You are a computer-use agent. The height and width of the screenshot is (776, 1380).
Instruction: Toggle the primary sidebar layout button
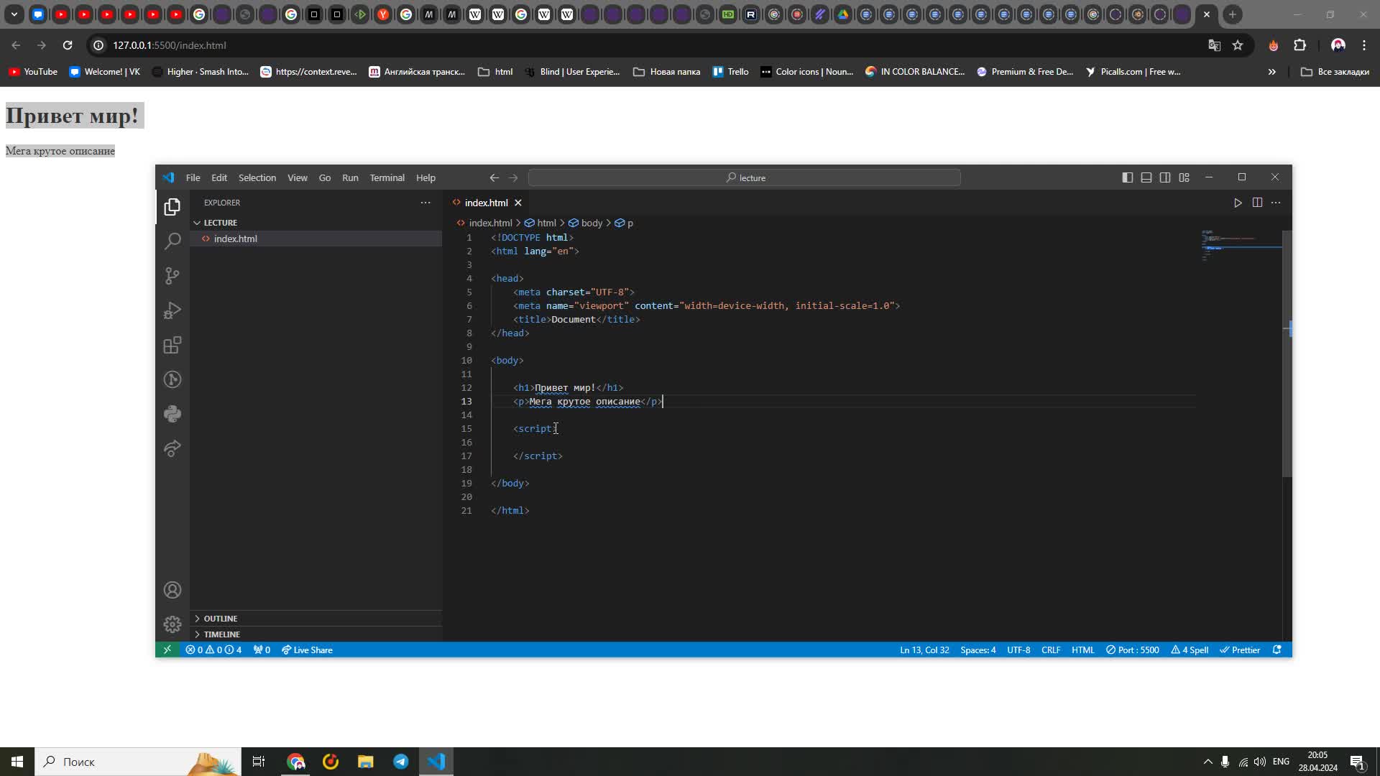coord(1128,177)
